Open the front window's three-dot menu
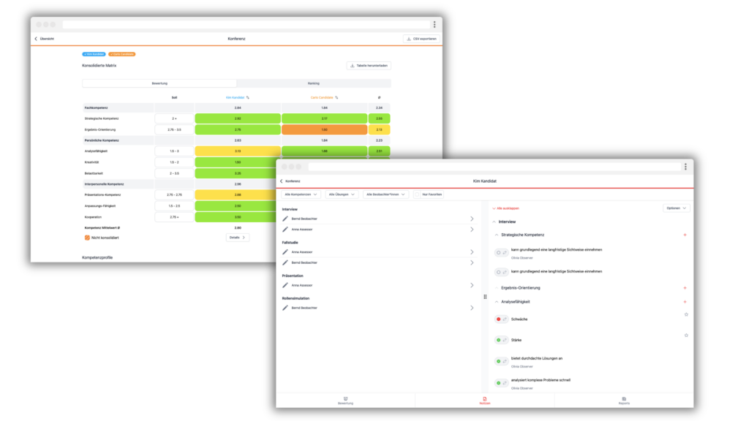749x421 pixels. (x=685, y=167)
